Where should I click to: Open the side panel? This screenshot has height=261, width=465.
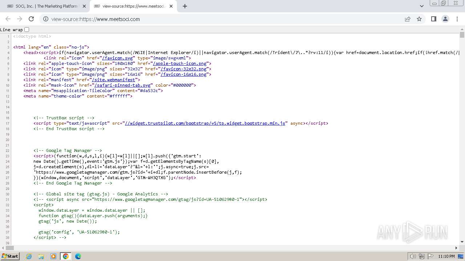point(433,19)
